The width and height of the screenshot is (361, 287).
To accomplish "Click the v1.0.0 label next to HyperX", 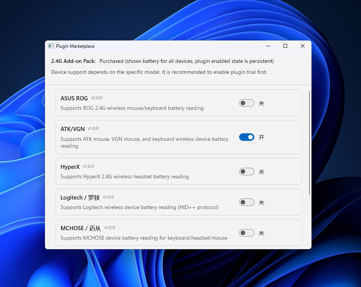I will [x=88, y=166].
